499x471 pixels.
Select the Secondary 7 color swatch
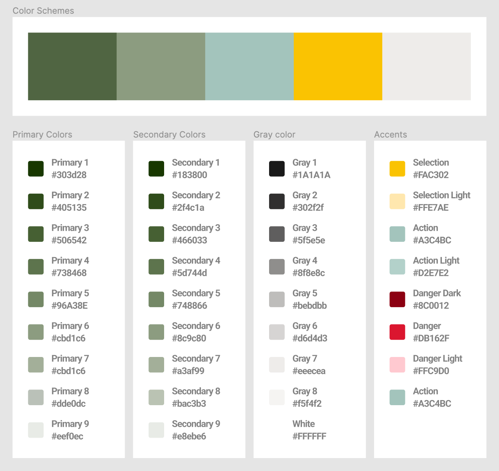click(x=156, y=364)
